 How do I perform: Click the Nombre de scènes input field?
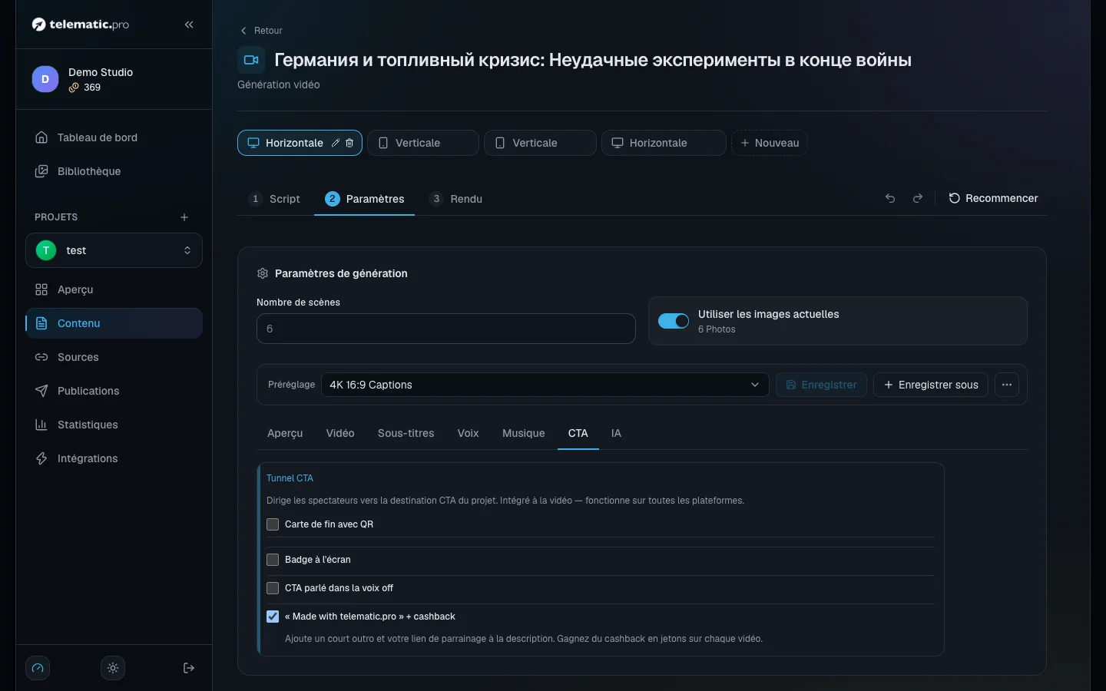click(446, 329)
